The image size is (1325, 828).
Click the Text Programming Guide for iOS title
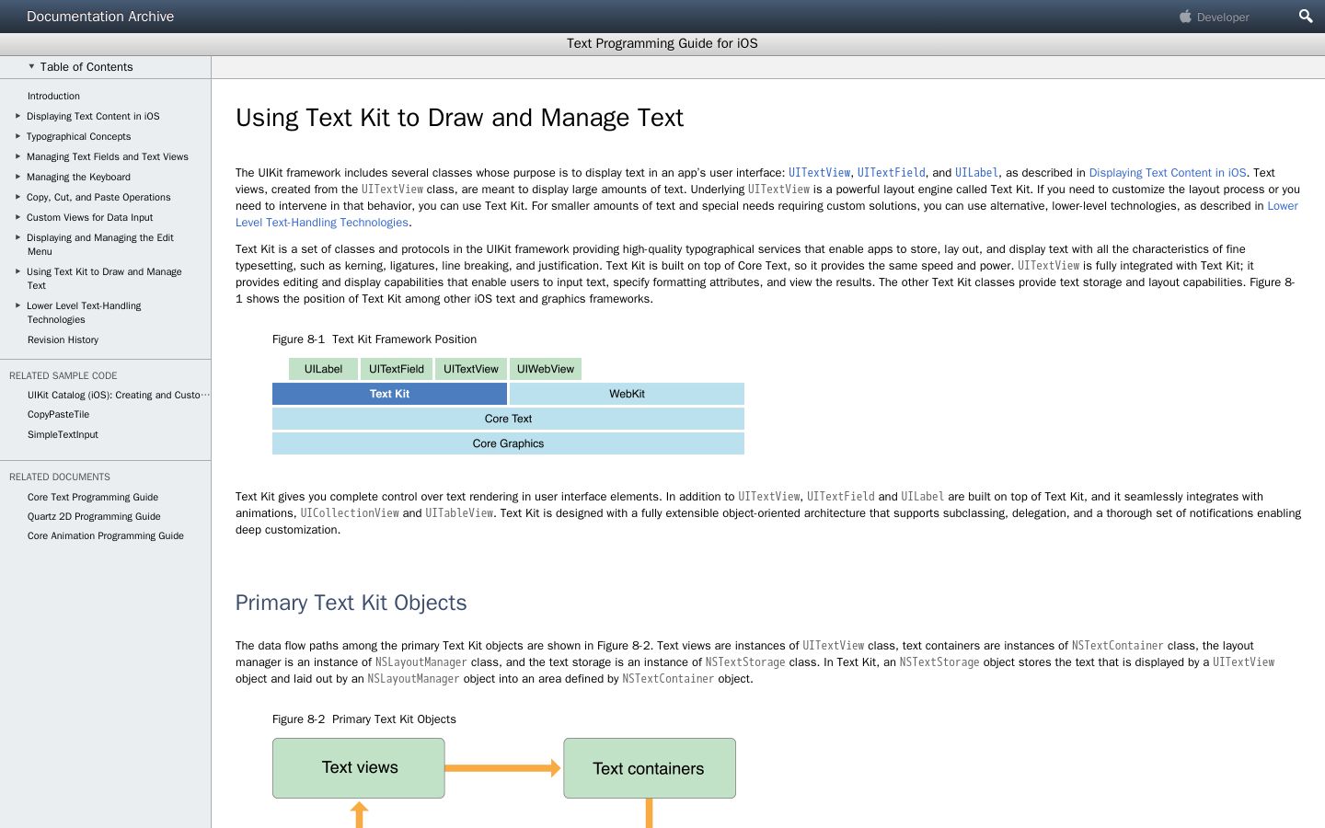coord(662,43)
